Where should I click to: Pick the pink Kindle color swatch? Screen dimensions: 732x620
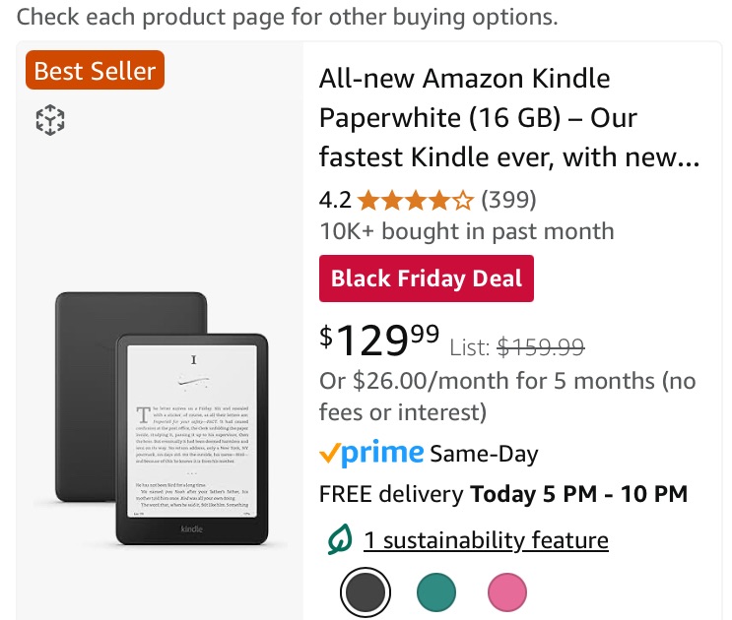pos(507,592)
